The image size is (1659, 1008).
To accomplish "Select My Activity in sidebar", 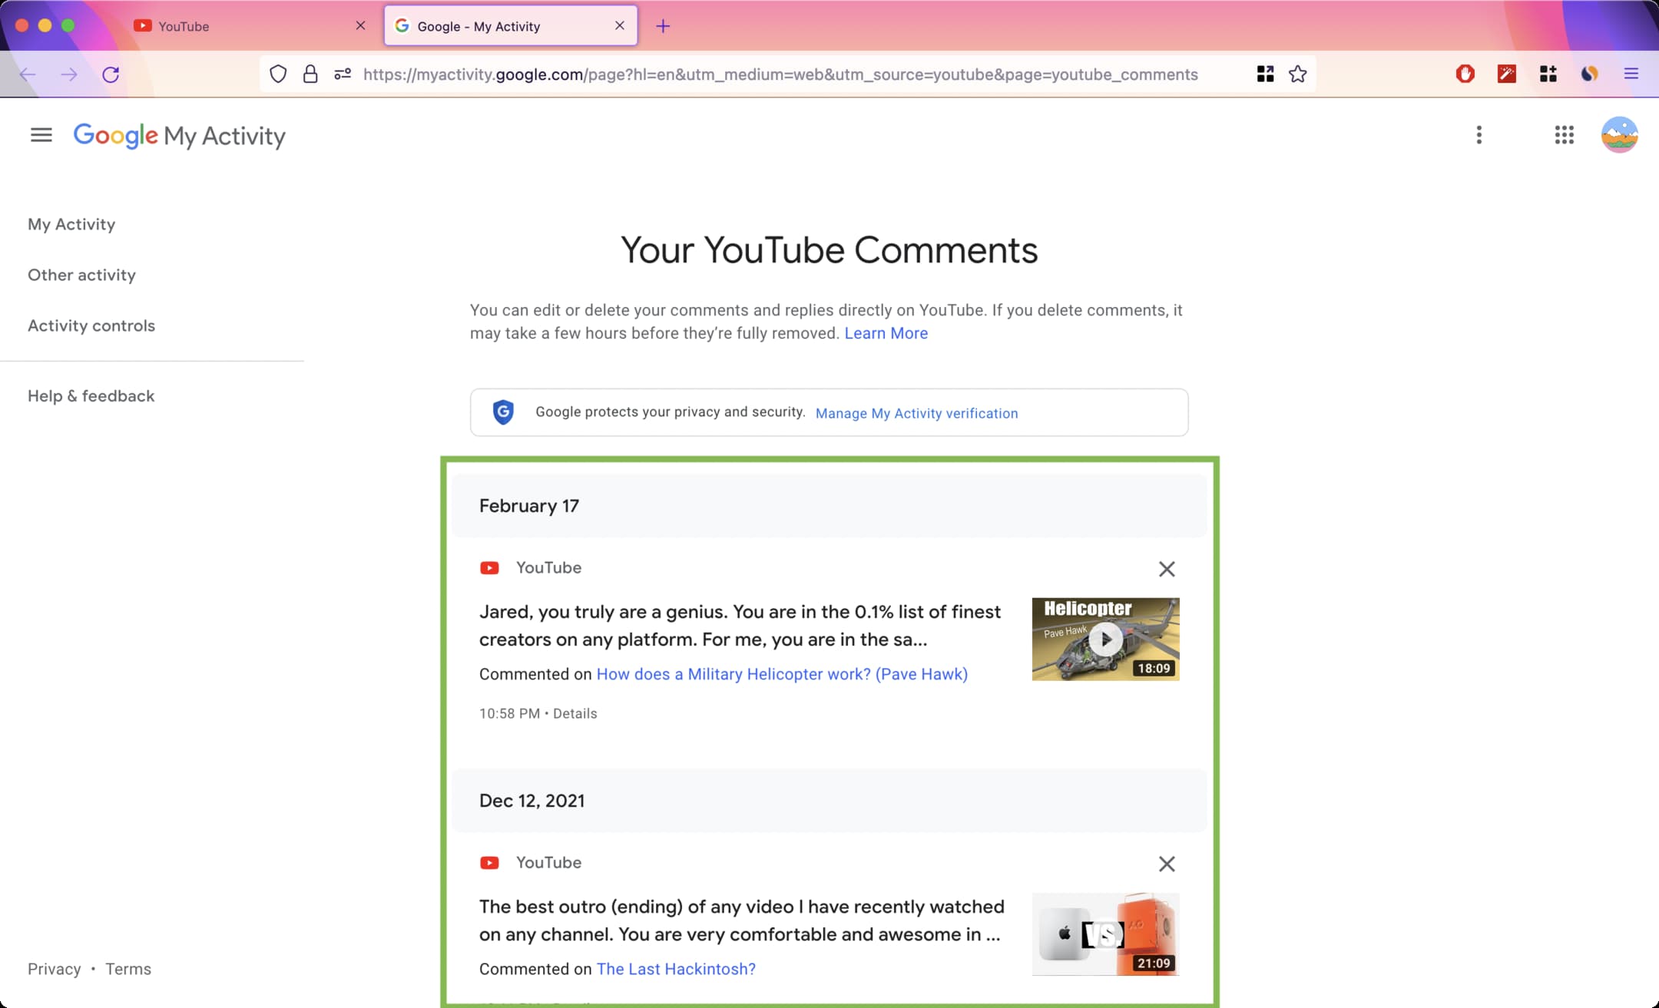I will (x=71, y=224).
